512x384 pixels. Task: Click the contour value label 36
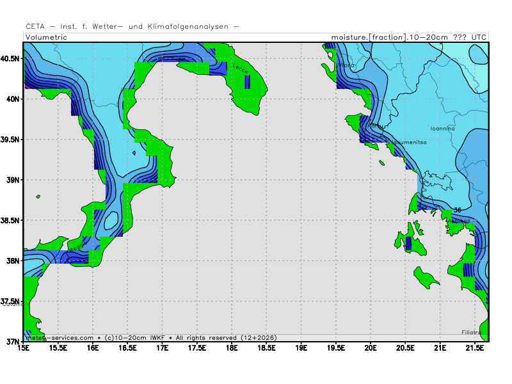click(x=457, y=211)
